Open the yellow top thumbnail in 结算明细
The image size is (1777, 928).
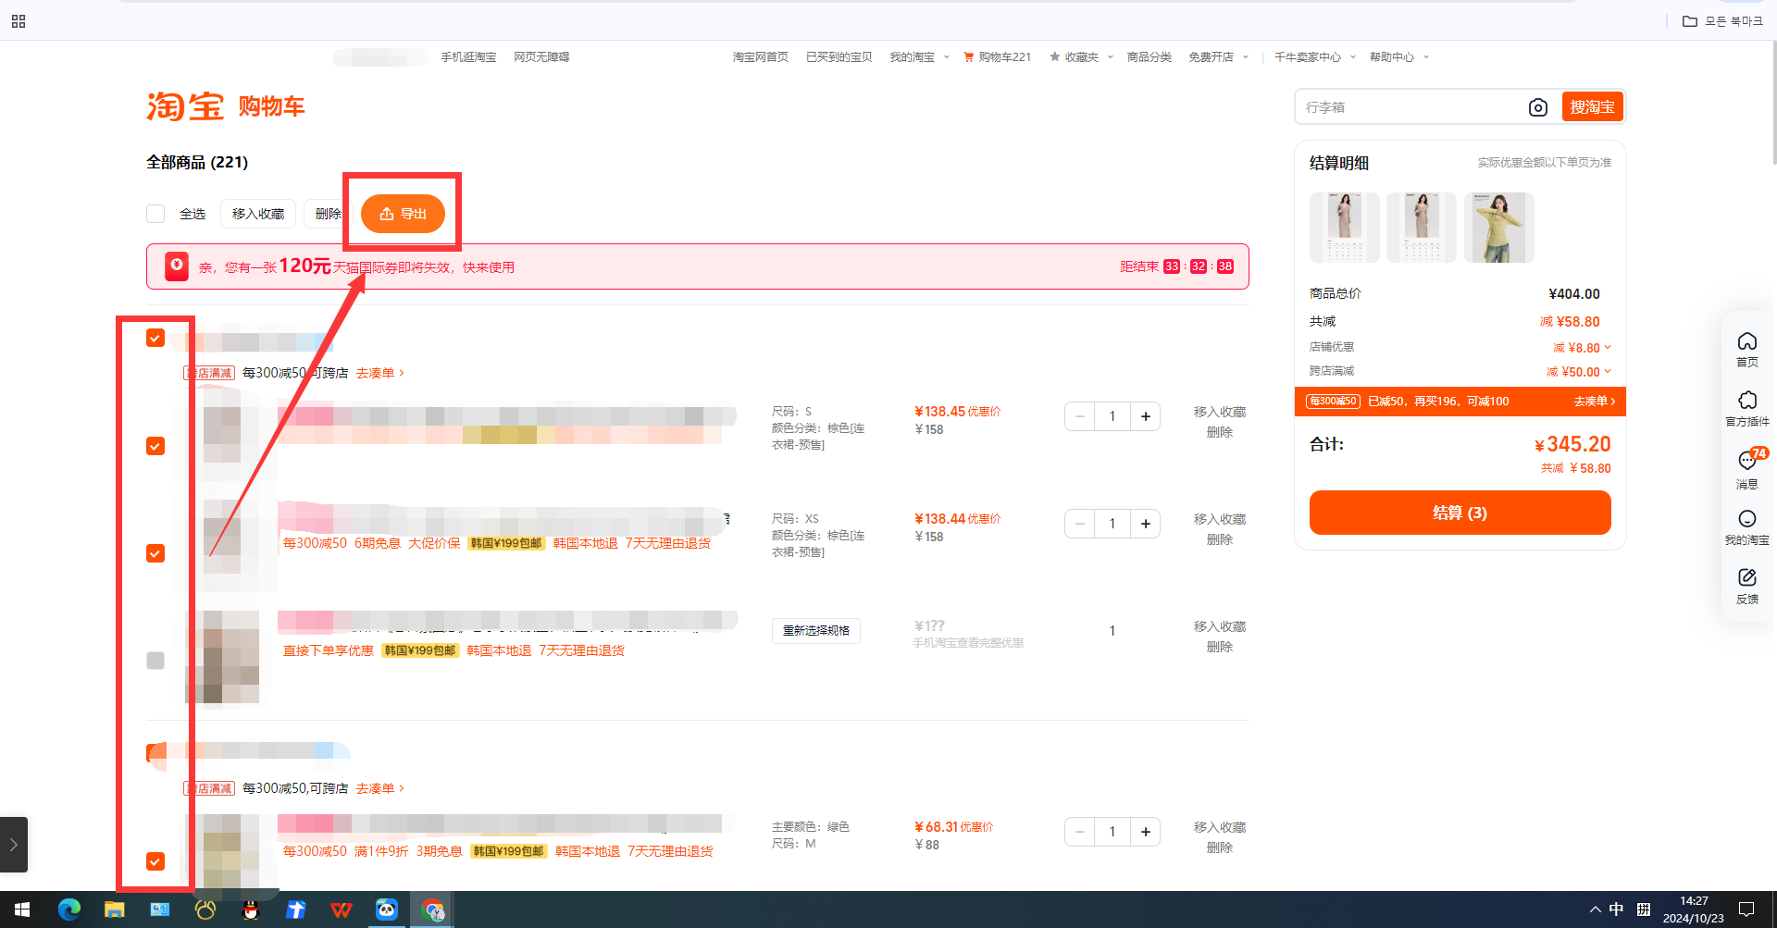(1498, 228)
